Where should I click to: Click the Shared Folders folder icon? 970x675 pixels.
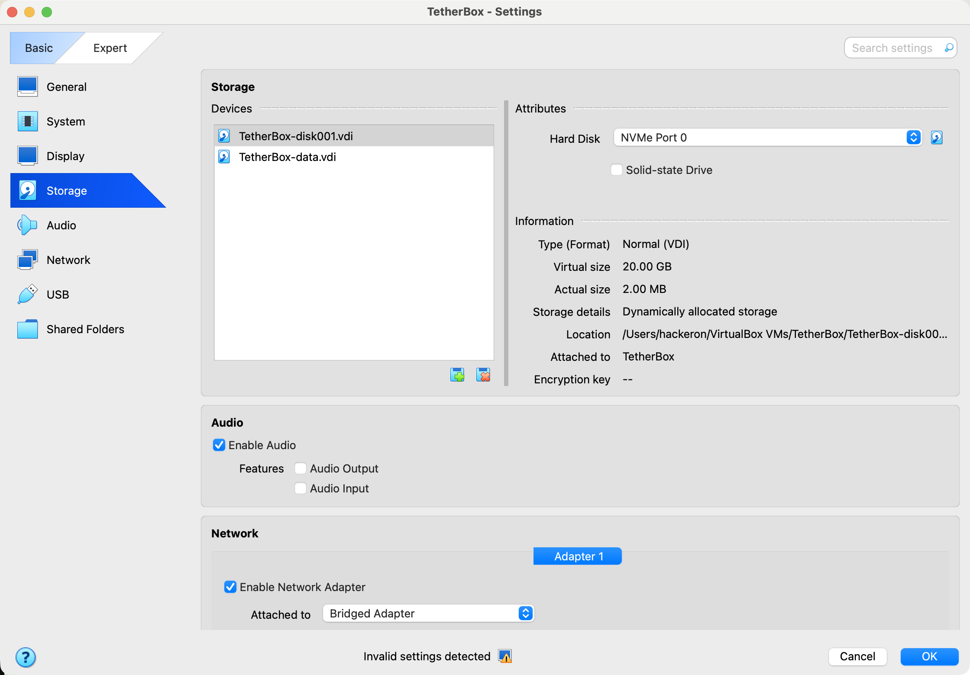(x=27, y=329)
